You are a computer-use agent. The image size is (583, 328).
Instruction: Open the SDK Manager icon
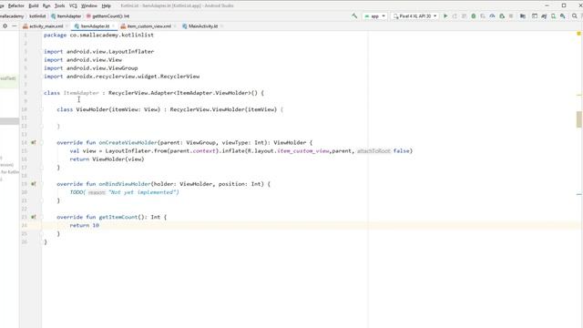tap(563, 16)
